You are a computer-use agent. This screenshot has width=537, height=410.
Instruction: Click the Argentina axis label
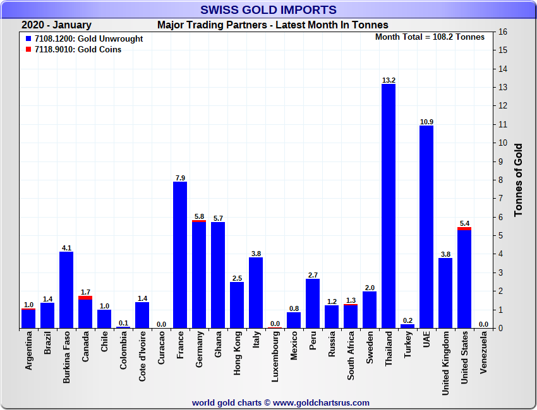[x=29, y=351]
